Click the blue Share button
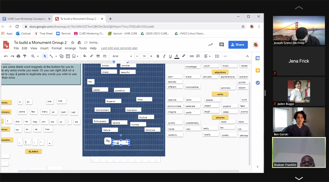Image resolution: width=329 pixels, height=182 pixels. [238, 45]
